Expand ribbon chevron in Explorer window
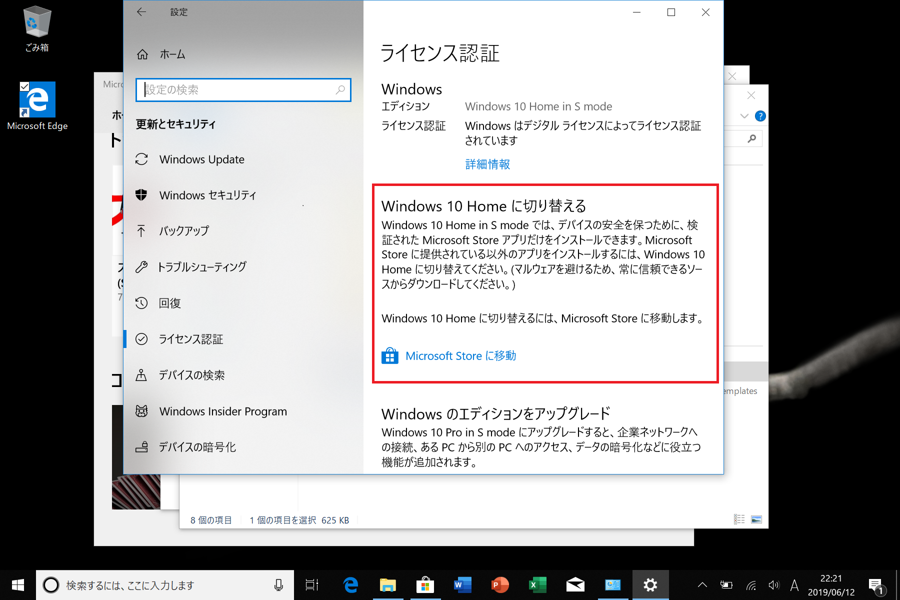 744,116
